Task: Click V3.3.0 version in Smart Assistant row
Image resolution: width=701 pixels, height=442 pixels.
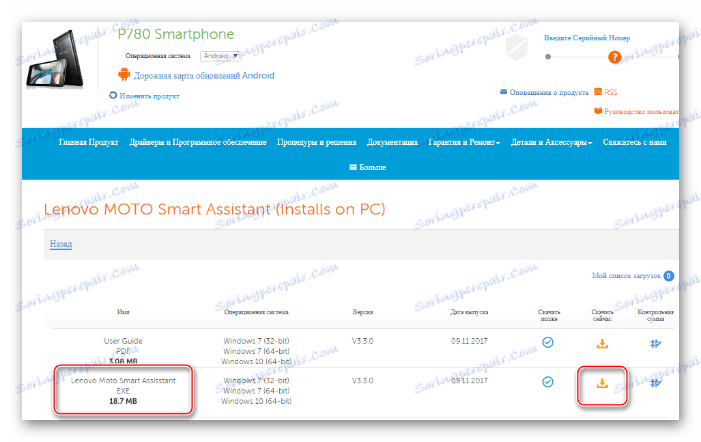Action: coord(362,381)
